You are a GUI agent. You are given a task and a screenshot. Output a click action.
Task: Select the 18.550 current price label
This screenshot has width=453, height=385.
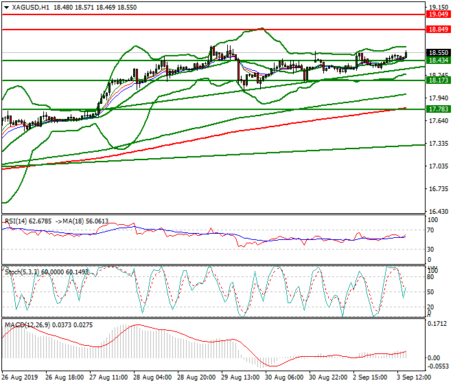coord(439,53)
